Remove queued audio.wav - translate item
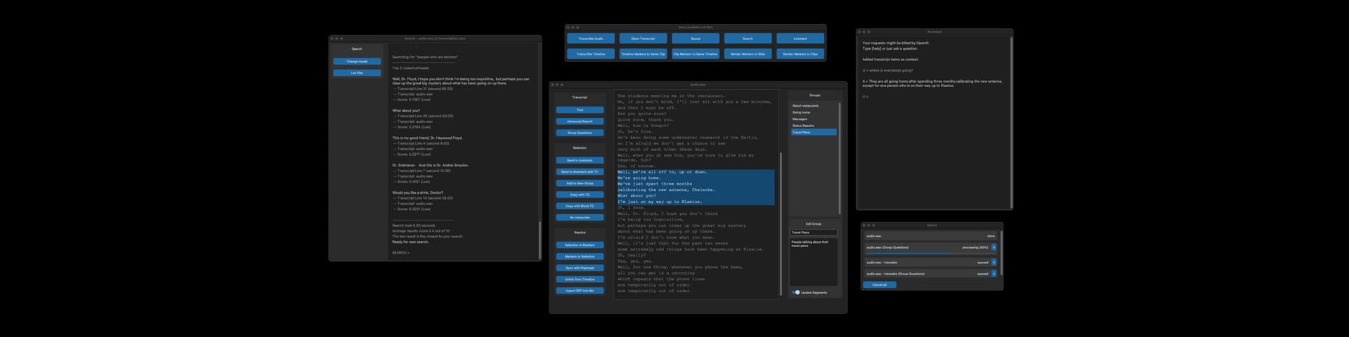 pos(993,262)
